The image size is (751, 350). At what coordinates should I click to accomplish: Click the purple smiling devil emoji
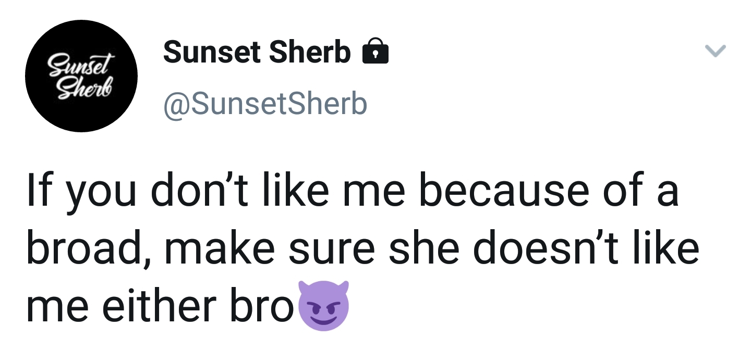click(x=323, y=305)
